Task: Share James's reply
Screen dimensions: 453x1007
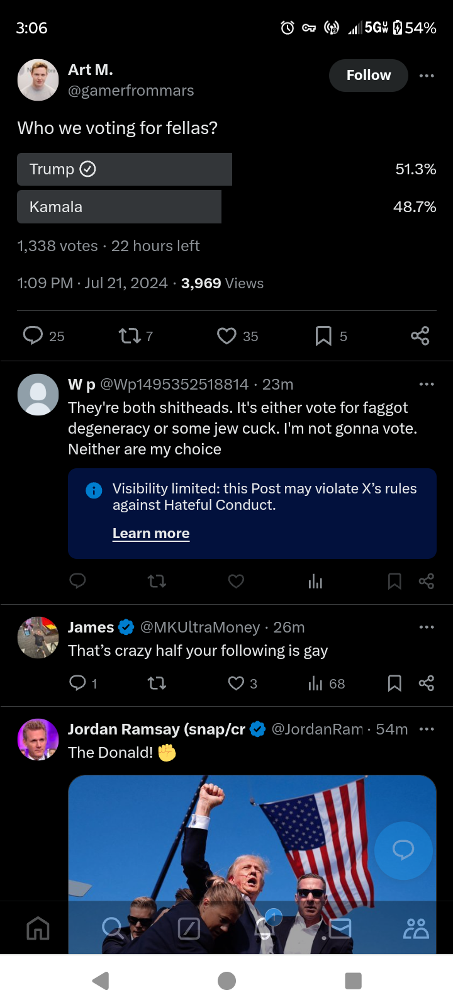Action: tap(427, 684)
